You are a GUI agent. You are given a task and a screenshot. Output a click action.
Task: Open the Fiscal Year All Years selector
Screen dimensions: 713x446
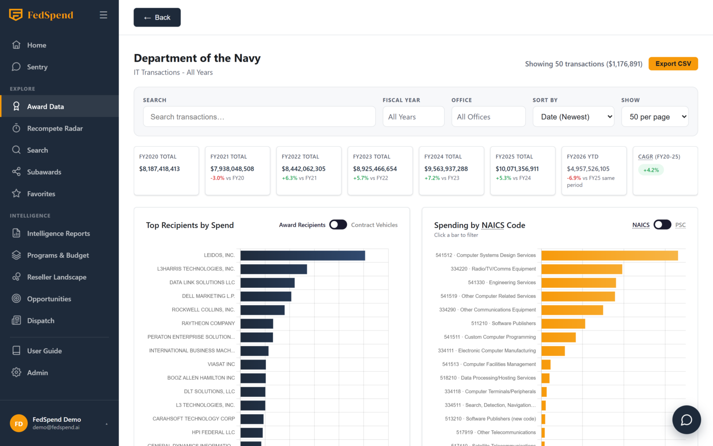click(414, 117)
